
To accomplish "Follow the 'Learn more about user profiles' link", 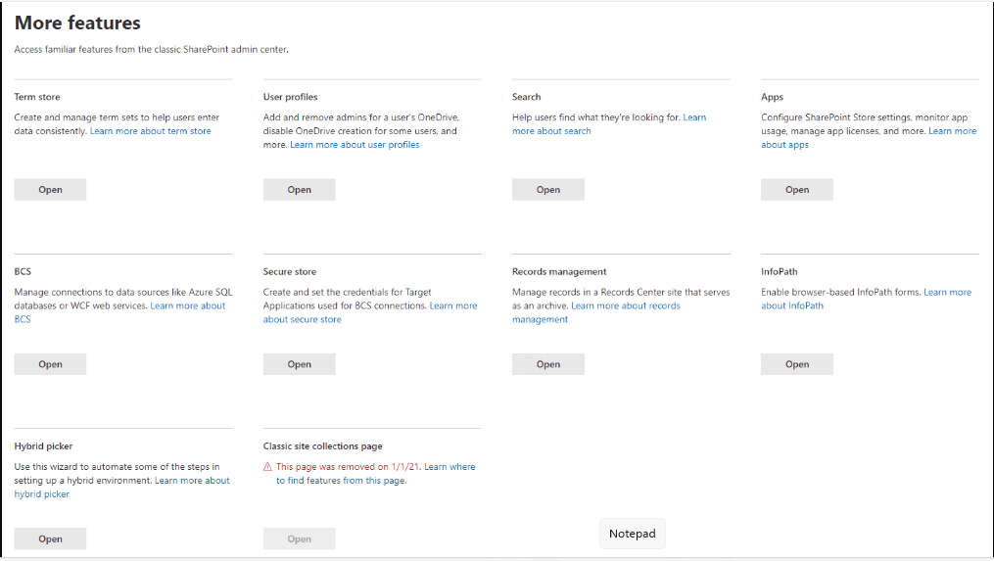I will 355,145.
